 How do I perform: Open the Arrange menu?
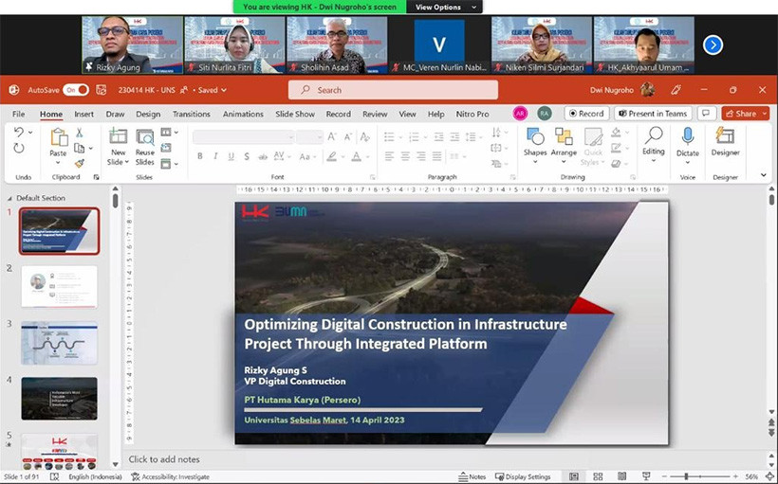click(564, 146)
